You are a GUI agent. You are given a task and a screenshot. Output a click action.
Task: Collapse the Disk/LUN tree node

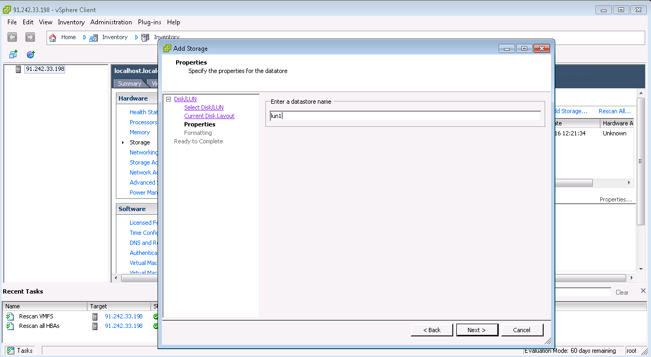168,99
